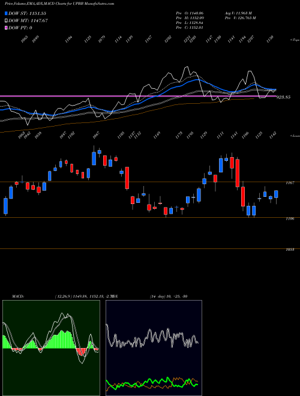Click the blue DOW ST legend square

pyautogui.click(x=7, y=13)
